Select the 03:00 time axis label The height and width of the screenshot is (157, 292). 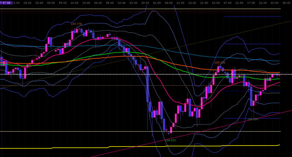[275, 3]
